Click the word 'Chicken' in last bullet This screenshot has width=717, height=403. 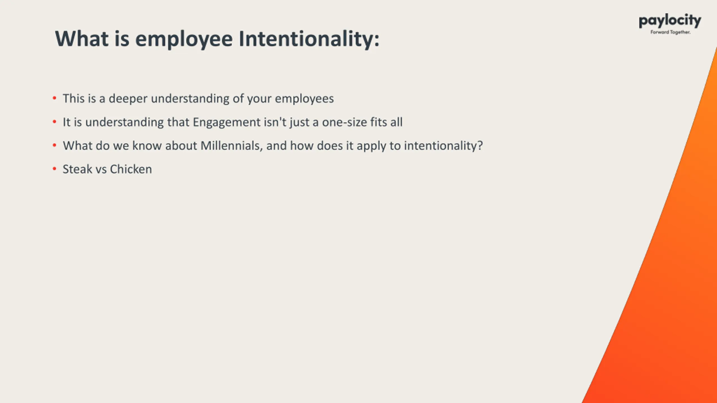(131, 169)
